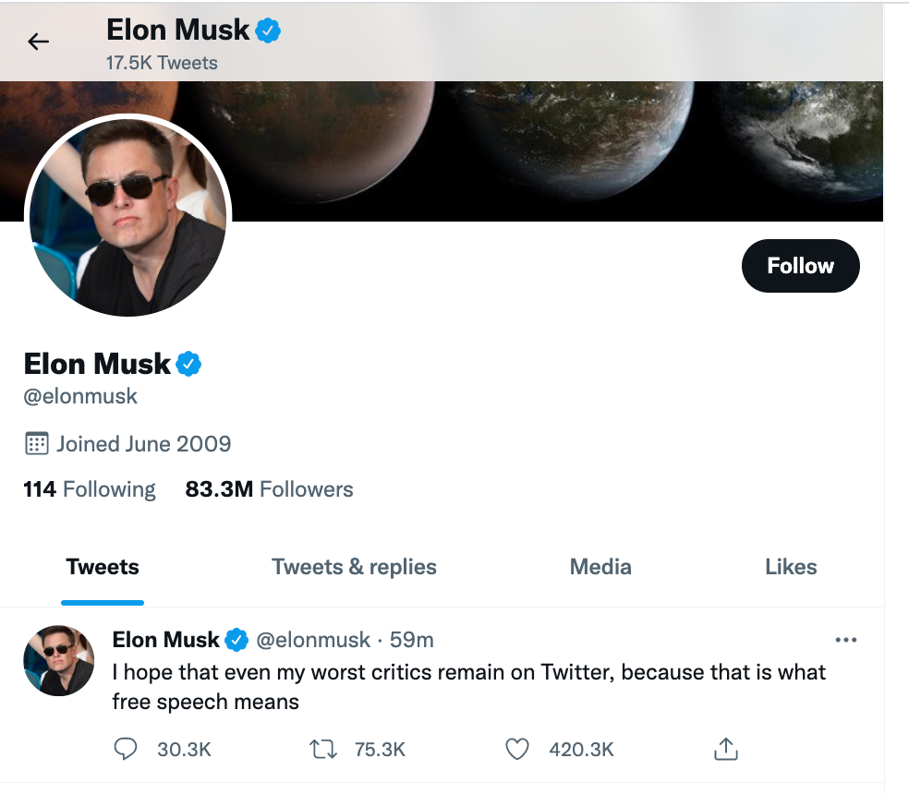Like the tweet with heart icon
Image resolution: width=909 pixels, height=794 pixels.
[x=517, y=749]
